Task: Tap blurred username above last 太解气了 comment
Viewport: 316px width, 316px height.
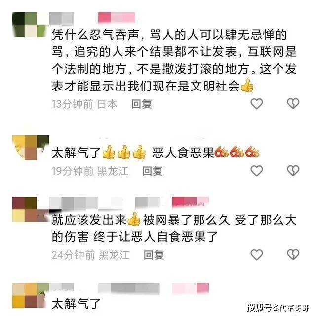Action: coord(104,289)
